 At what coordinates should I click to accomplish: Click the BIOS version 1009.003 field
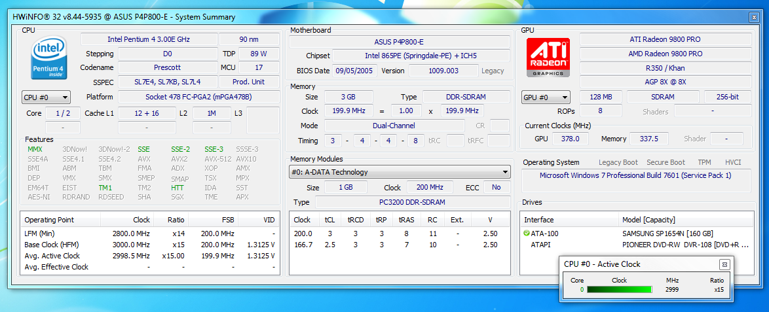click(443, 71)
